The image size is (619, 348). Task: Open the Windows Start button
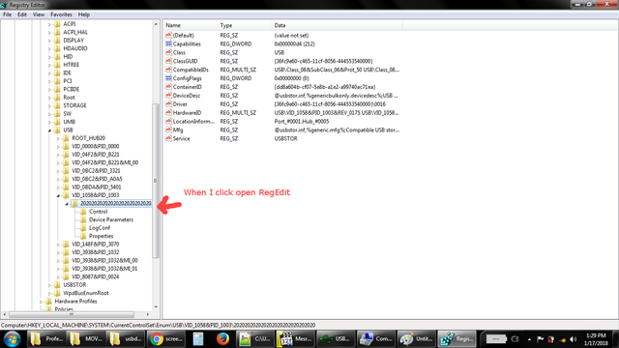click(x=13, y=339)
